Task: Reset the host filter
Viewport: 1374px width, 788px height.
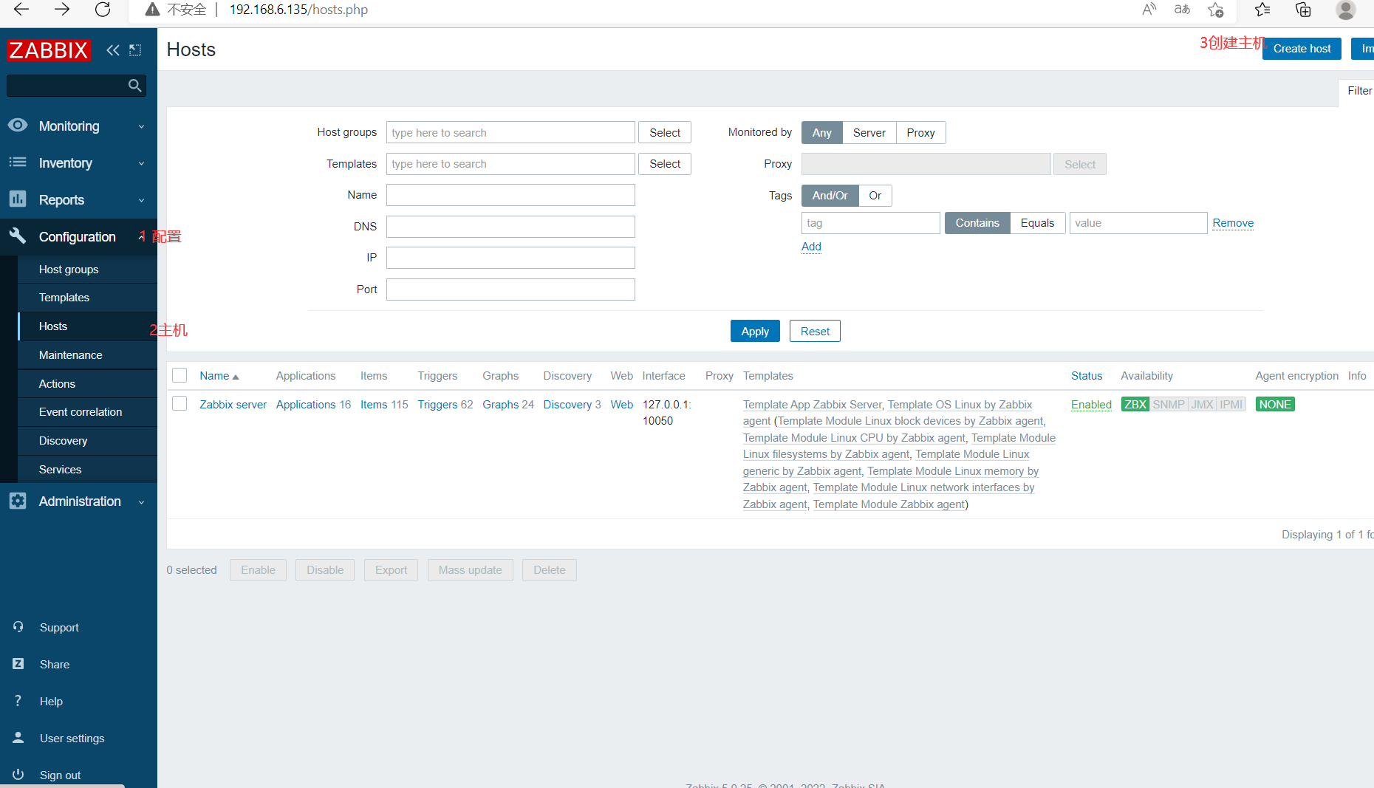Action: (x=815, y=332)
